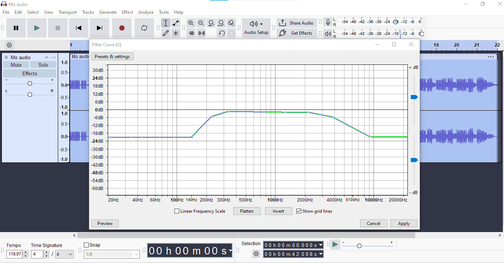Enable Linear Frequency Scale checkbox

coord(177,211)
